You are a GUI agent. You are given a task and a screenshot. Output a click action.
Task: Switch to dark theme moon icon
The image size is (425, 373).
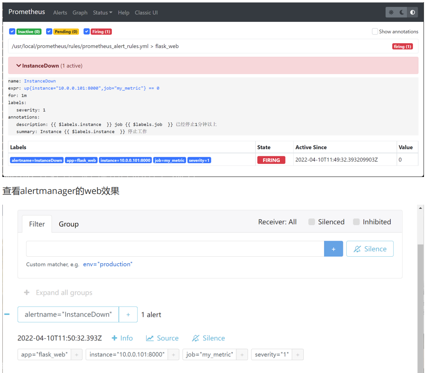pyautogui.click(x=402, y=12)
